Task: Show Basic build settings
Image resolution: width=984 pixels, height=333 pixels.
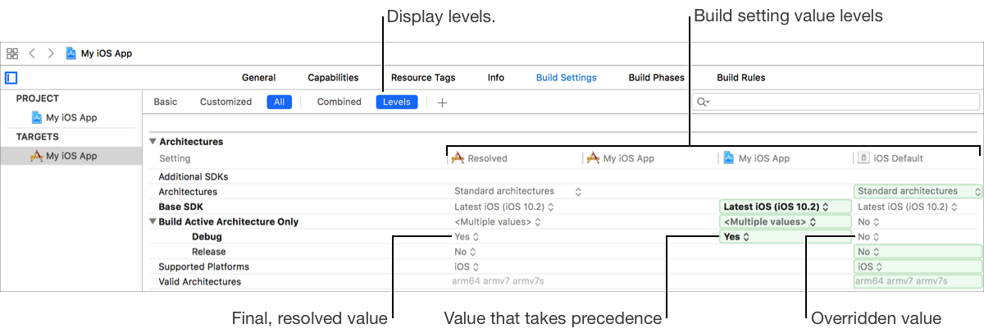Action: click(165, 103)
